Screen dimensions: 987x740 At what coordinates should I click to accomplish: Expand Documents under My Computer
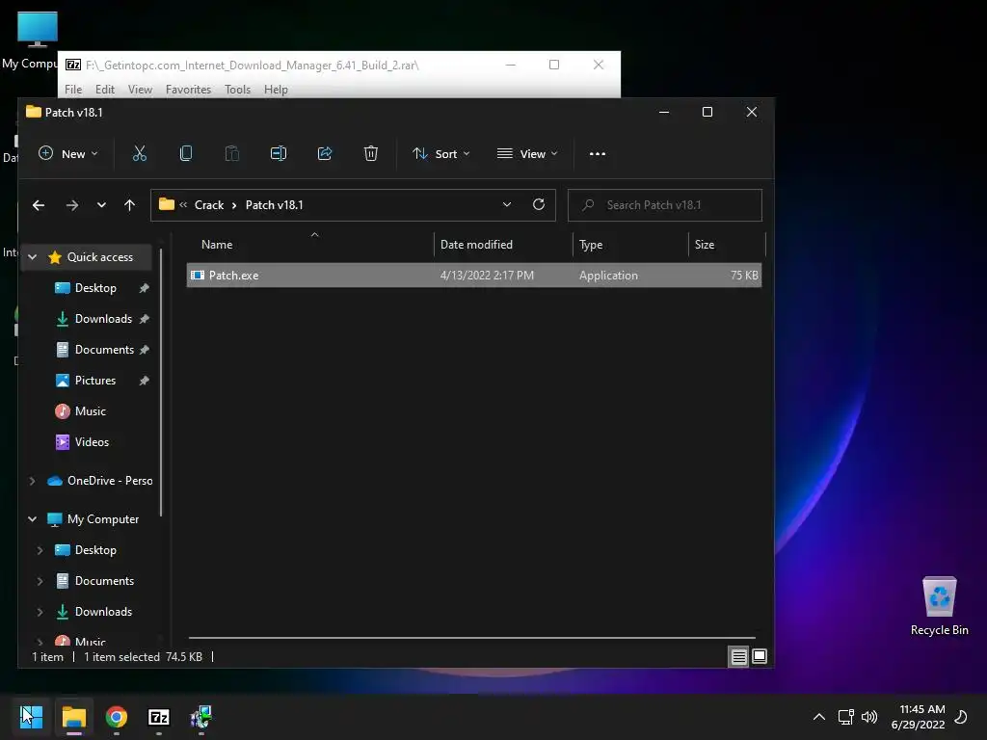40,581
